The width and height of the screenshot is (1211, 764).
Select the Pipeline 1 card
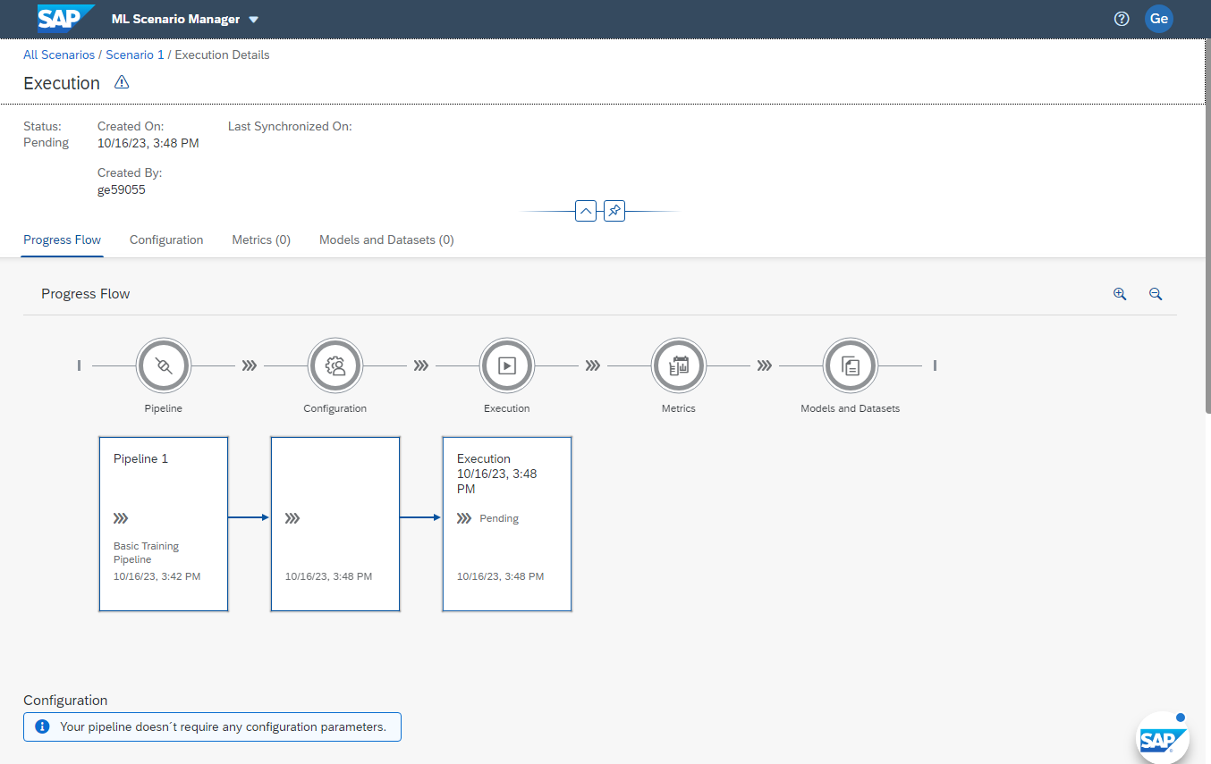click(x=164, y=524)
